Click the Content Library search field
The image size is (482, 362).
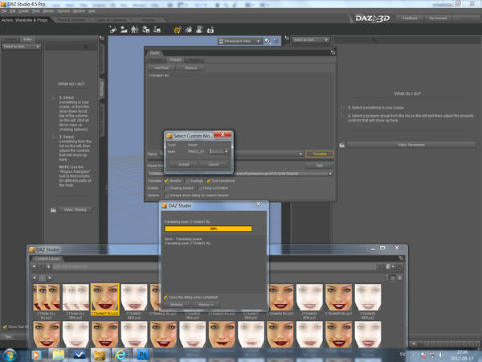[x=214, y=266]
